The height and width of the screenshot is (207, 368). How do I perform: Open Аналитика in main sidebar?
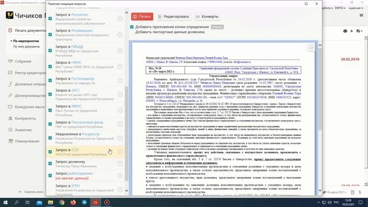(20, 130)
